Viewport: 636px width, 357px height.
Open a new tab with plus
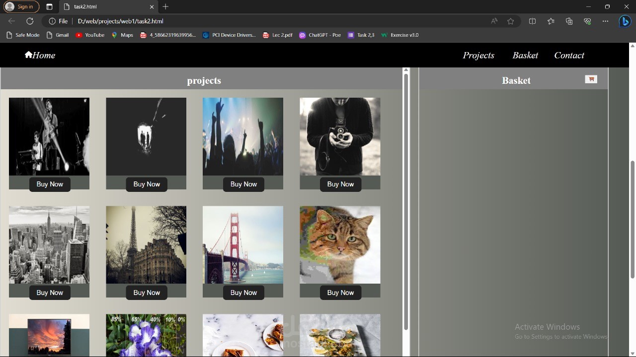(x=165, y=7)
